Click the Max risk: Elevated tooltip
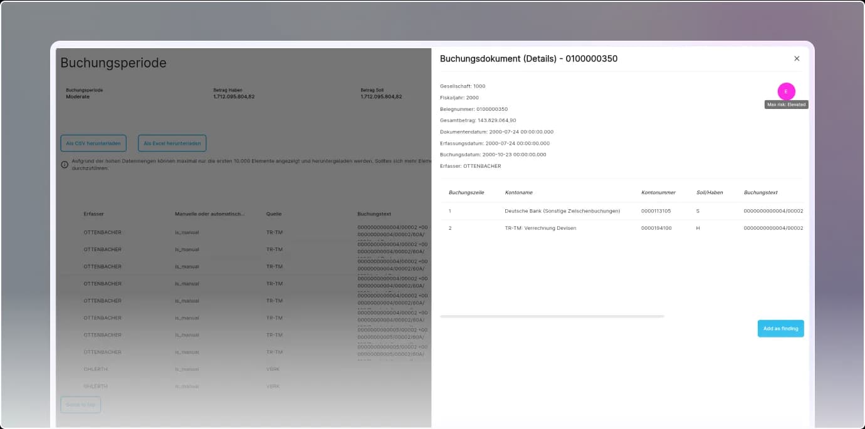The width and height of the screenshot is (865, 429). pyautogui.click(x=786, y=105)
